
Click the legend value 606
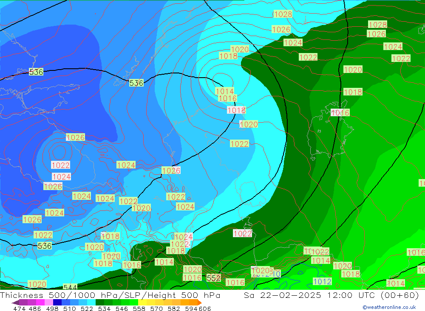click(205, 308)
